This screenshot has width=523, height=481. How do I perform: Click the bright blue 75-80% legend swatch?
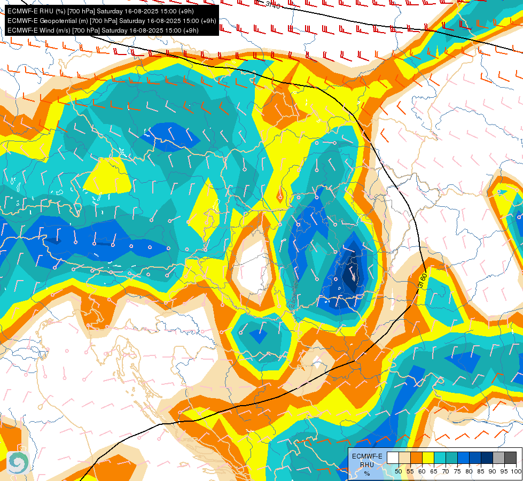point(463,457)
